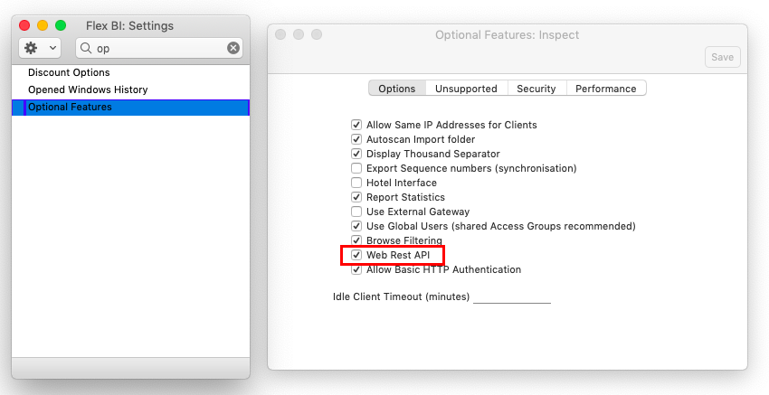Disable Autoscan Import folder
The width and height of the screenshot is (769, 395).
click(x=356, y=139)
